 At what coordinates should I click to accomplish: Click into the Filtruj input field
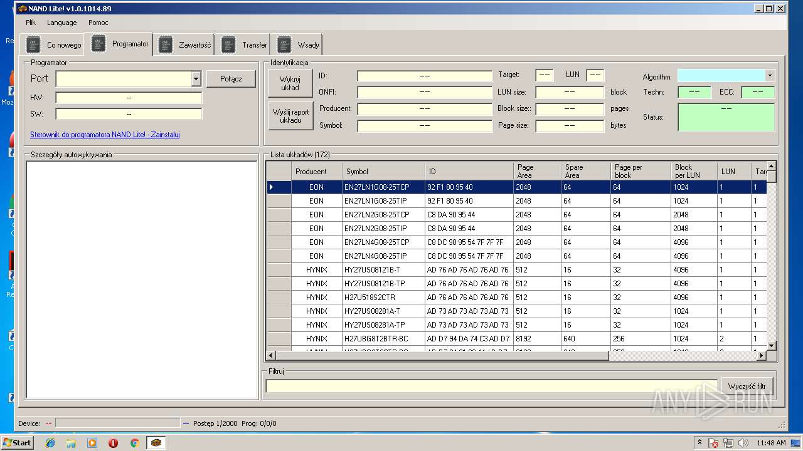491,386
